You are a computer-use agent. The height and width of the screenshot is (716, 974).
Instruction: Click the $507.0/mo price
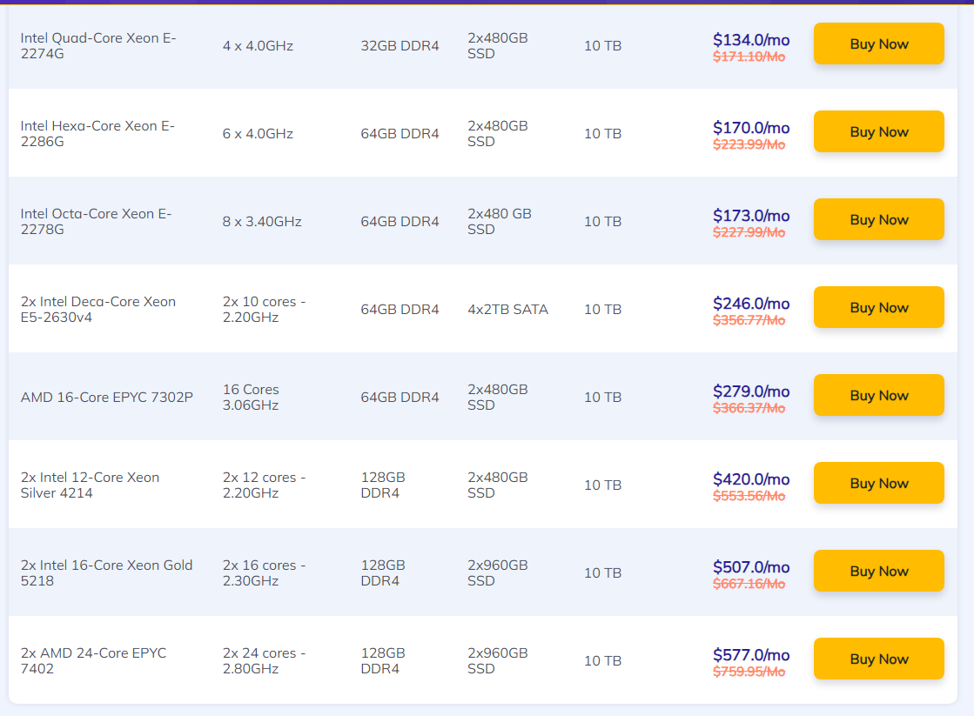click(x=751, y=567)
